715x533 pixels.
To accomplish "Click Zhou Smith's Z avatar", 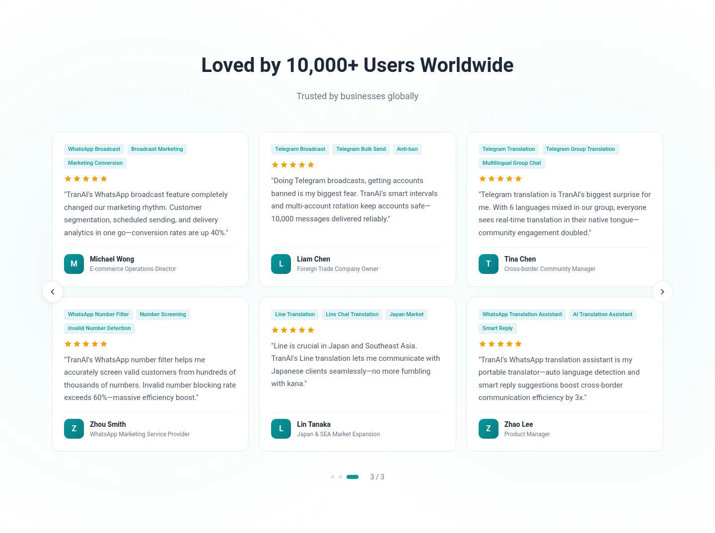I will tap(74, 429).
